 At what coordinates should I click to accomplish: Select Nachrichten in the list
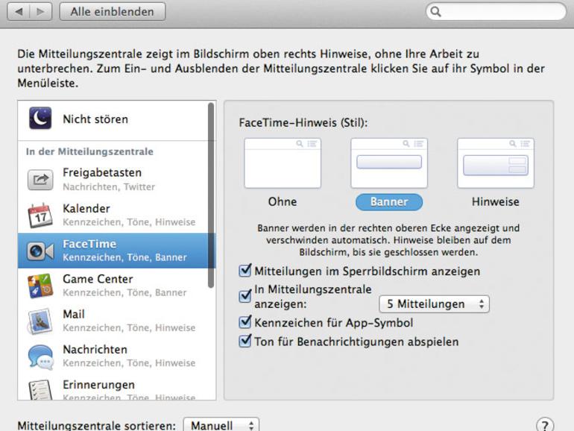tap(113, 356)
